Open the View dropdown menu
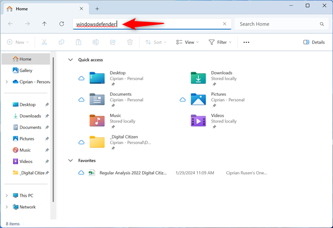Viewport: 333px width, 228px height. point(187,42)
